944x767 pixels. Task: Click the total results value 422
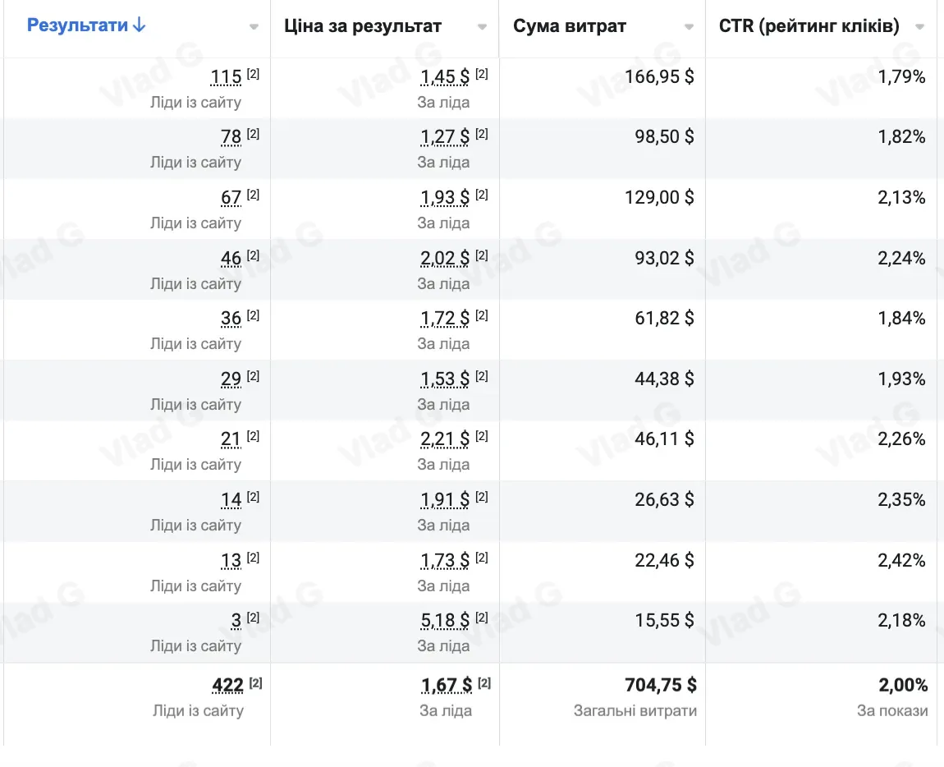coord(228,686)
